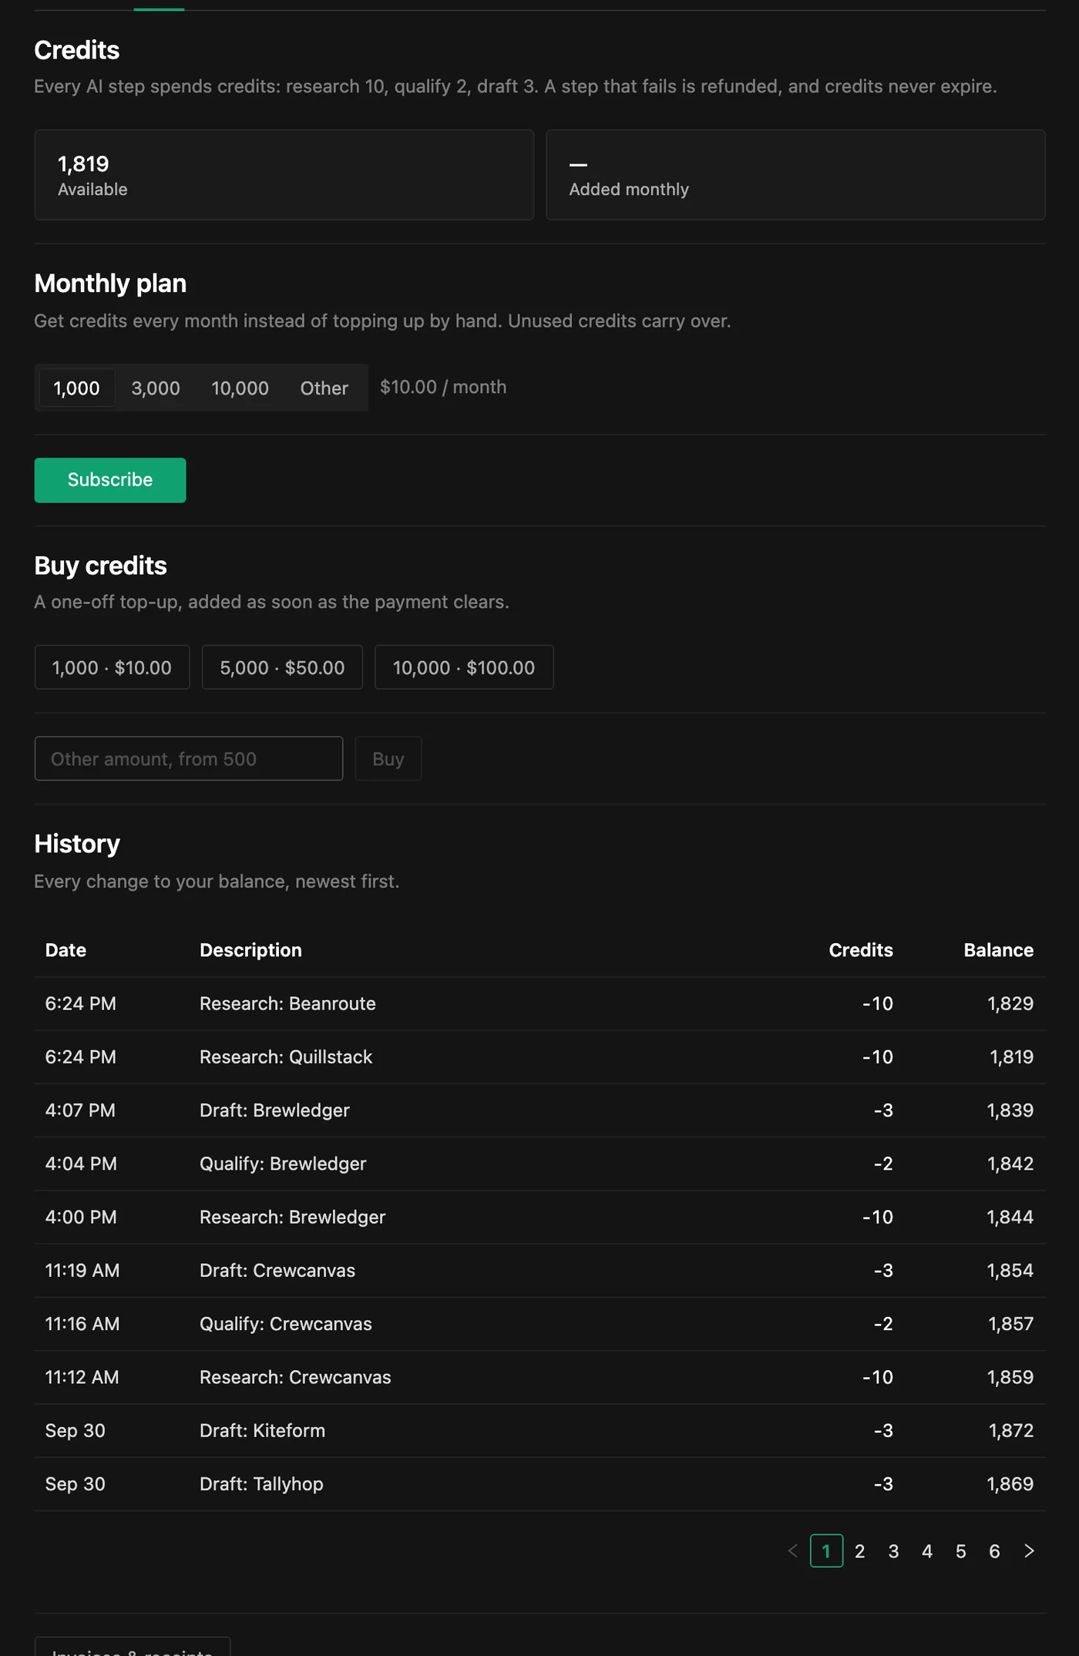
Task: Select the Research: Beanroute history row
Action: [x=539, y=1003]
